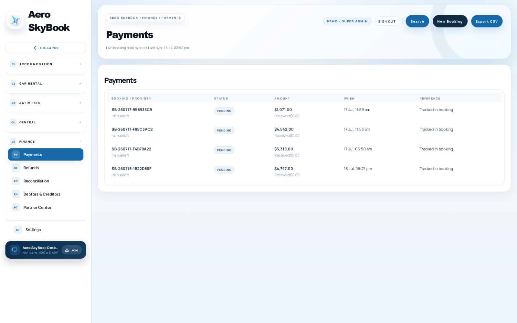
Task: Click the RC badge icon beside Reconciliation
Action: 16,181
